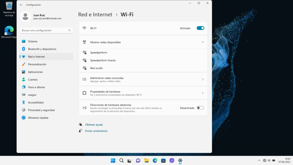Click the search magnifier icon in settings
This screenshot has height=165, width=293.
70,30
